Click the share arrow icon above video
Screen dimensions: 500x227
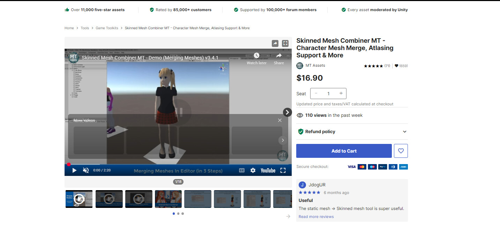(275, 43)
